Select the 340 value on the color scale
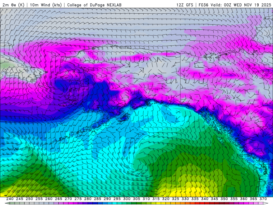Image resolution: width=273 pixels, height=205 pixels. [205, 199]
